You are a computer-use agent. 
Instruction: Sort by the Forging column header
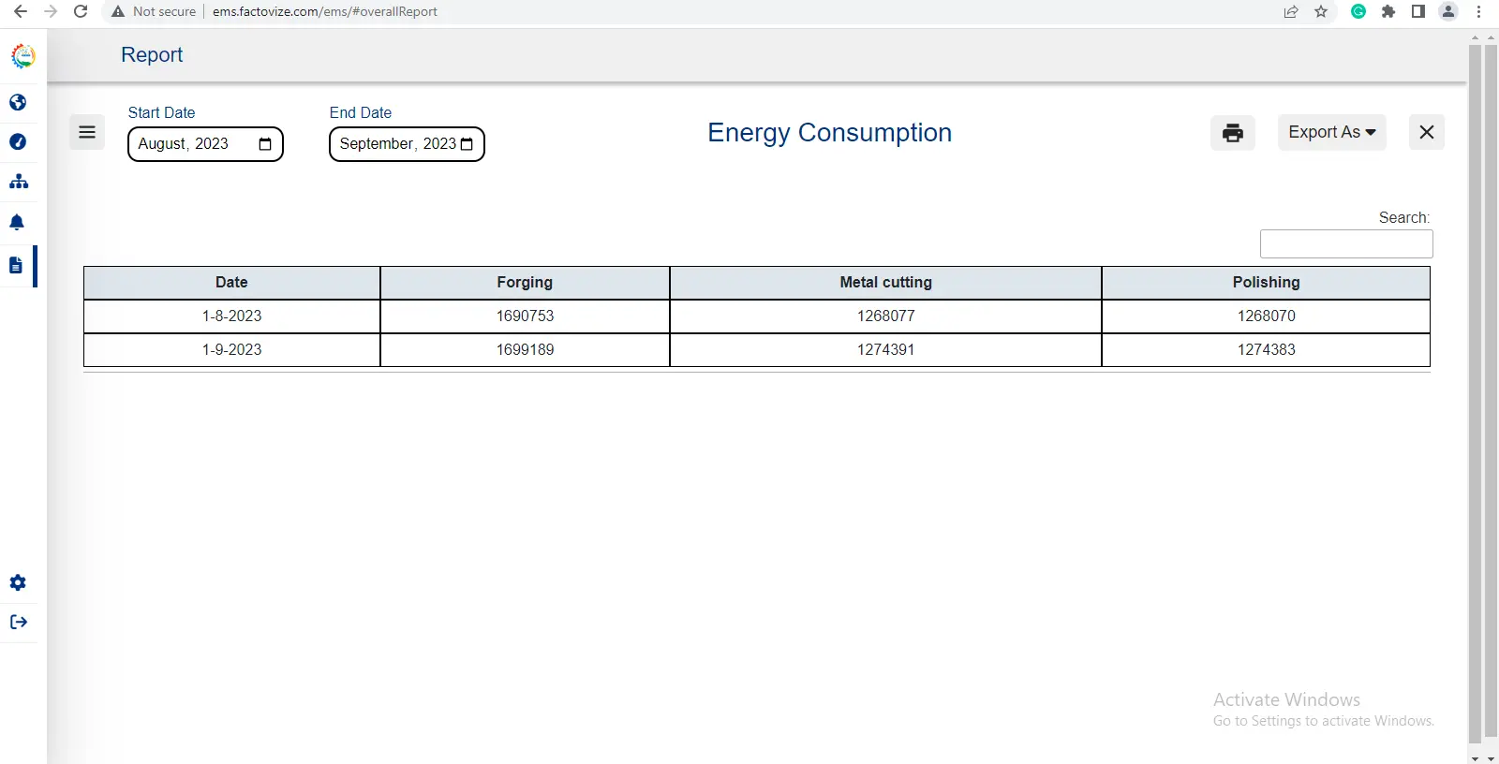click(525, 283)
